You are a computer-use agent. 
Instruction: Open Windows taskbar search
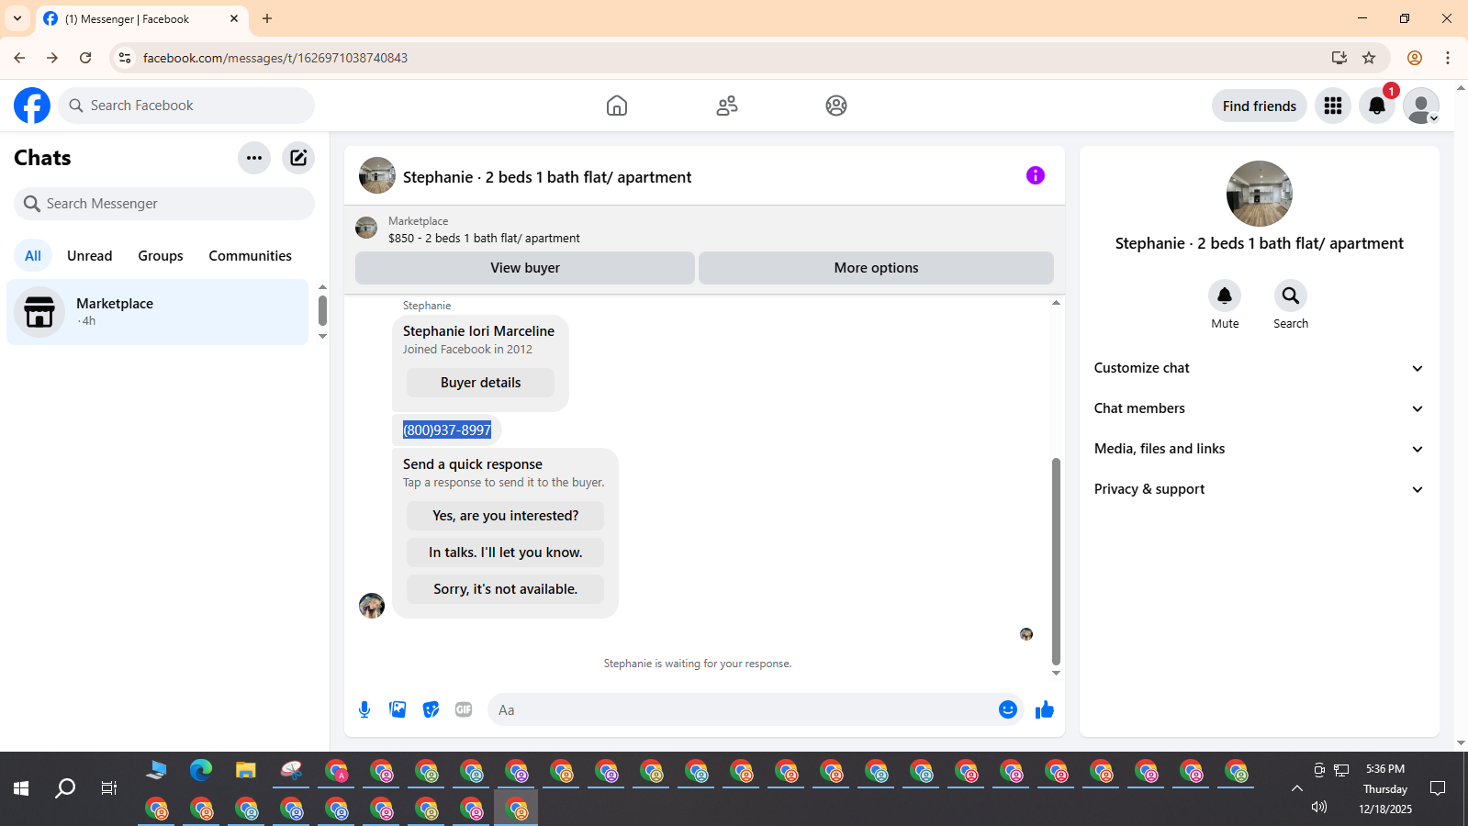[x=65, y=788]
